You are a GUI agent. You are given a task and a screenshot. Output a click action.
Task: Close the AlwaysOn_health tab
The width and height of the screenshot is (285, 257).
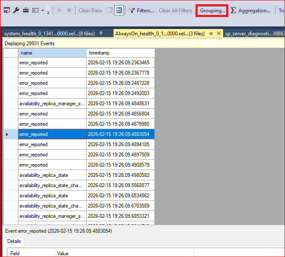click(219, 33)
